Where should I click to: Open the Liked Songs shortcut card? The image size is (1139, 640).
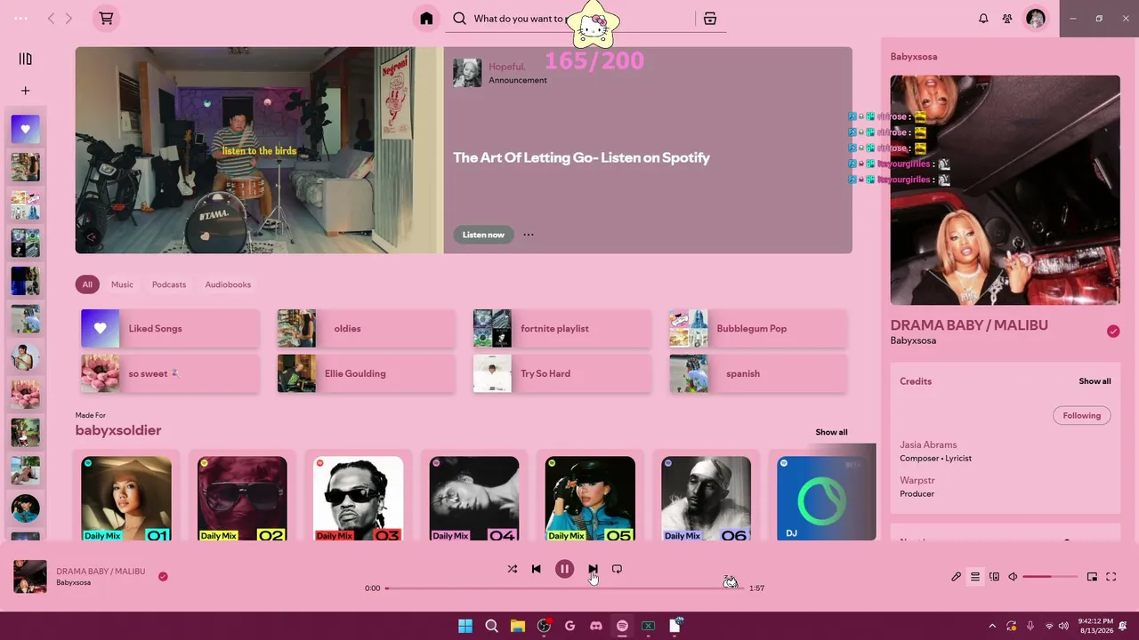pyautogui.click(x=170, y=329)
